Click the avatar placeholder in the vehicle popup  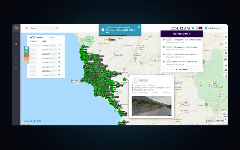(135, 80)
